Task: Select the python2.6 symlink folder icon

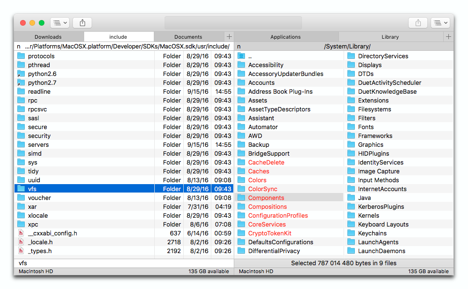Action: tap(21, 74)
